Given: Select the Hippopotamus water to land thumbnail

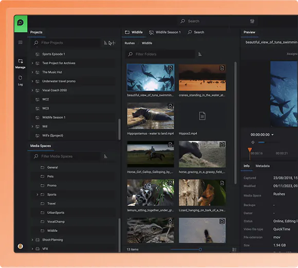Looking at the screenshot, I should tap(151, 116).
